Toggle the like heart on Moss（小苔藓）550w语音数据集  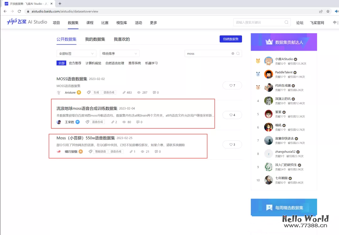232,144
